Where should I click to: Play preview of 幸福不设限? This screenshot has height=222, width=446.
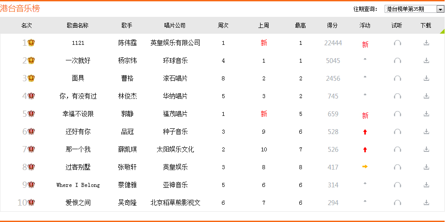click(x=398, y=114)
